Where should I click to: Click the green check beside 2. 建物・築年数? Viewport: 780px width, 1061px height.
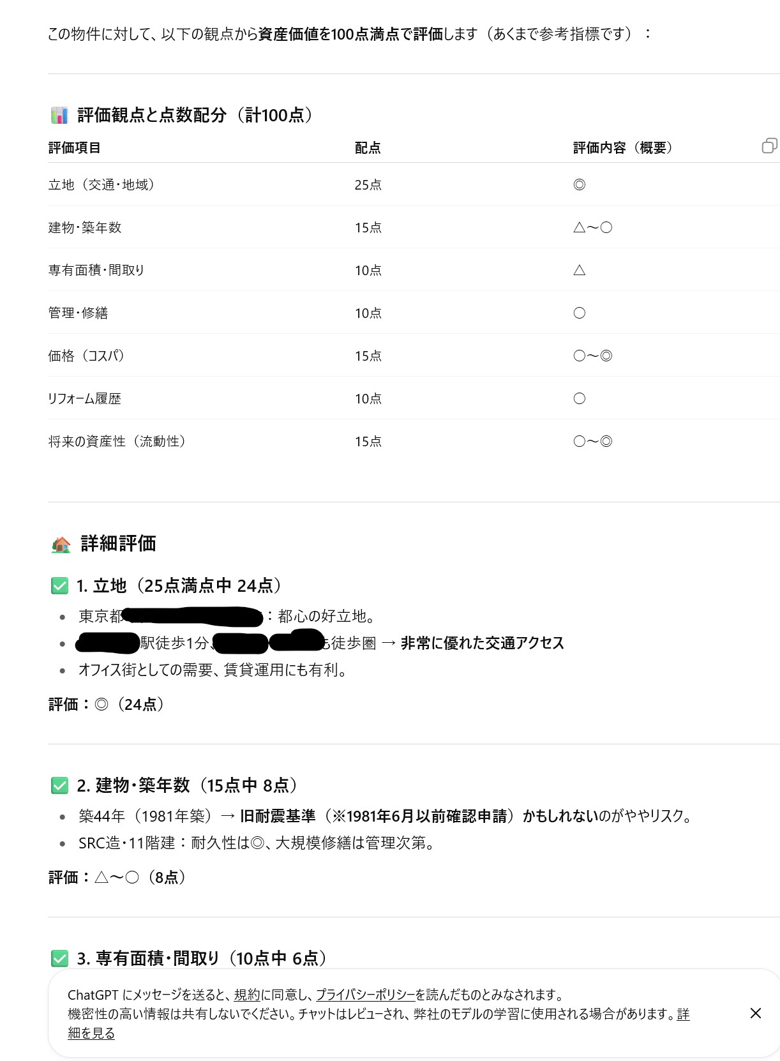59,785
